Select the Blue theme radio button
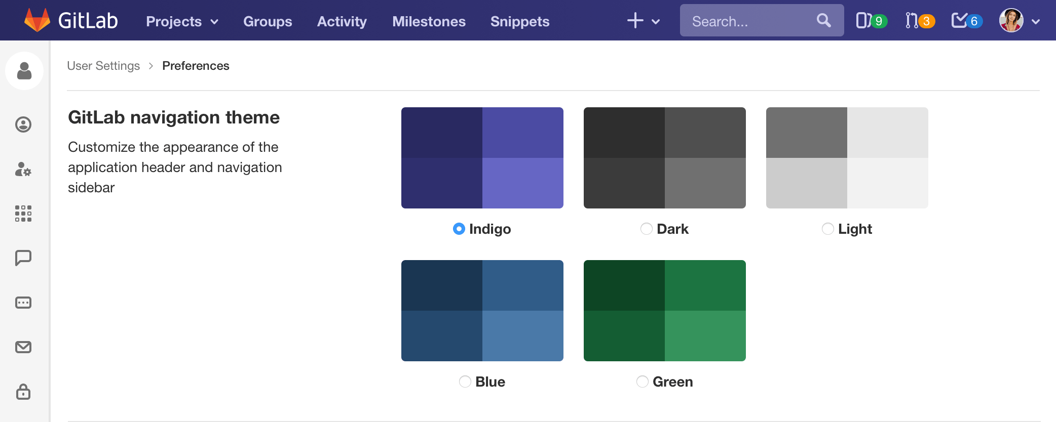 pos(465,382)
